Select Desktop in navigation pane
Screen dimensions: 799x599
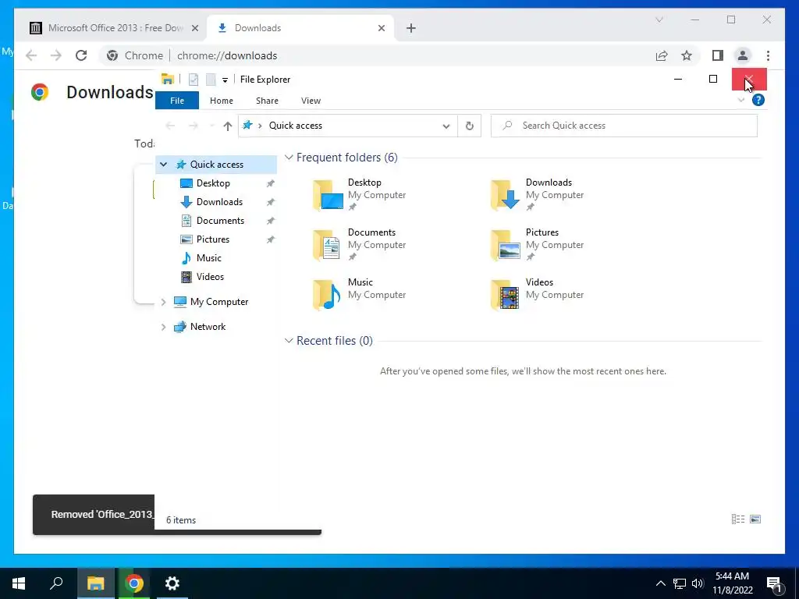[213, 183]
